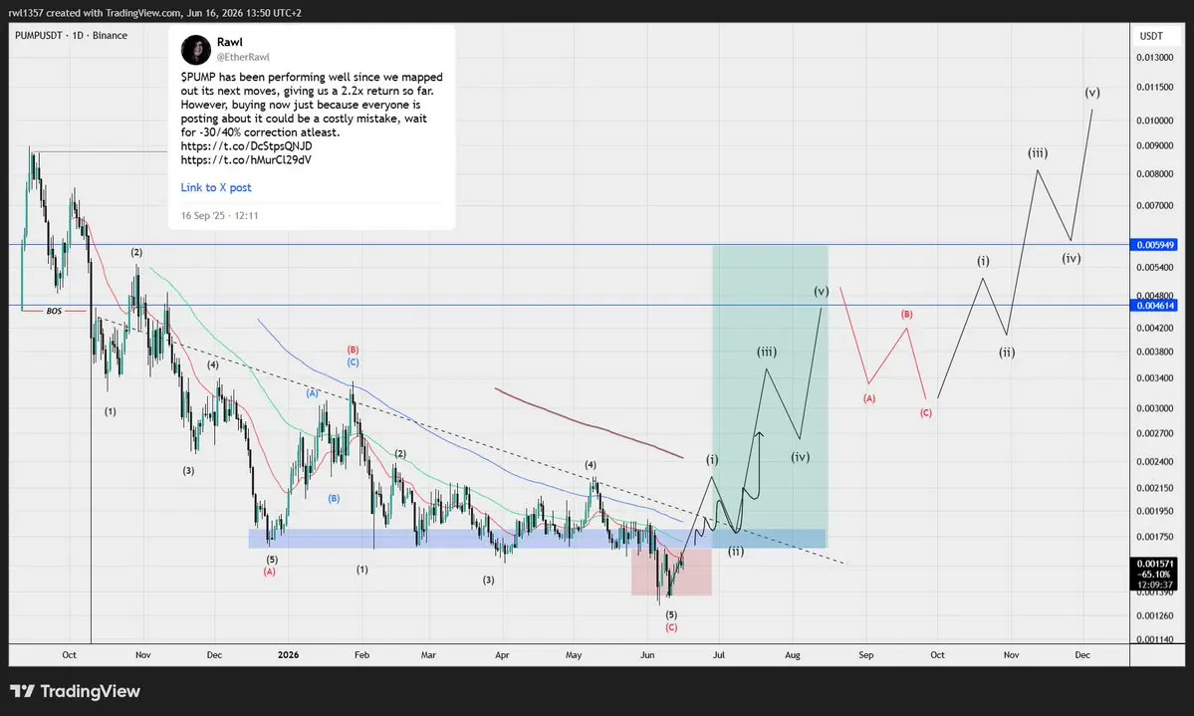This screenshot has width=1194, height=716.
Task: Click the USDT currency label above the price axis
Action: [1150, 36]
